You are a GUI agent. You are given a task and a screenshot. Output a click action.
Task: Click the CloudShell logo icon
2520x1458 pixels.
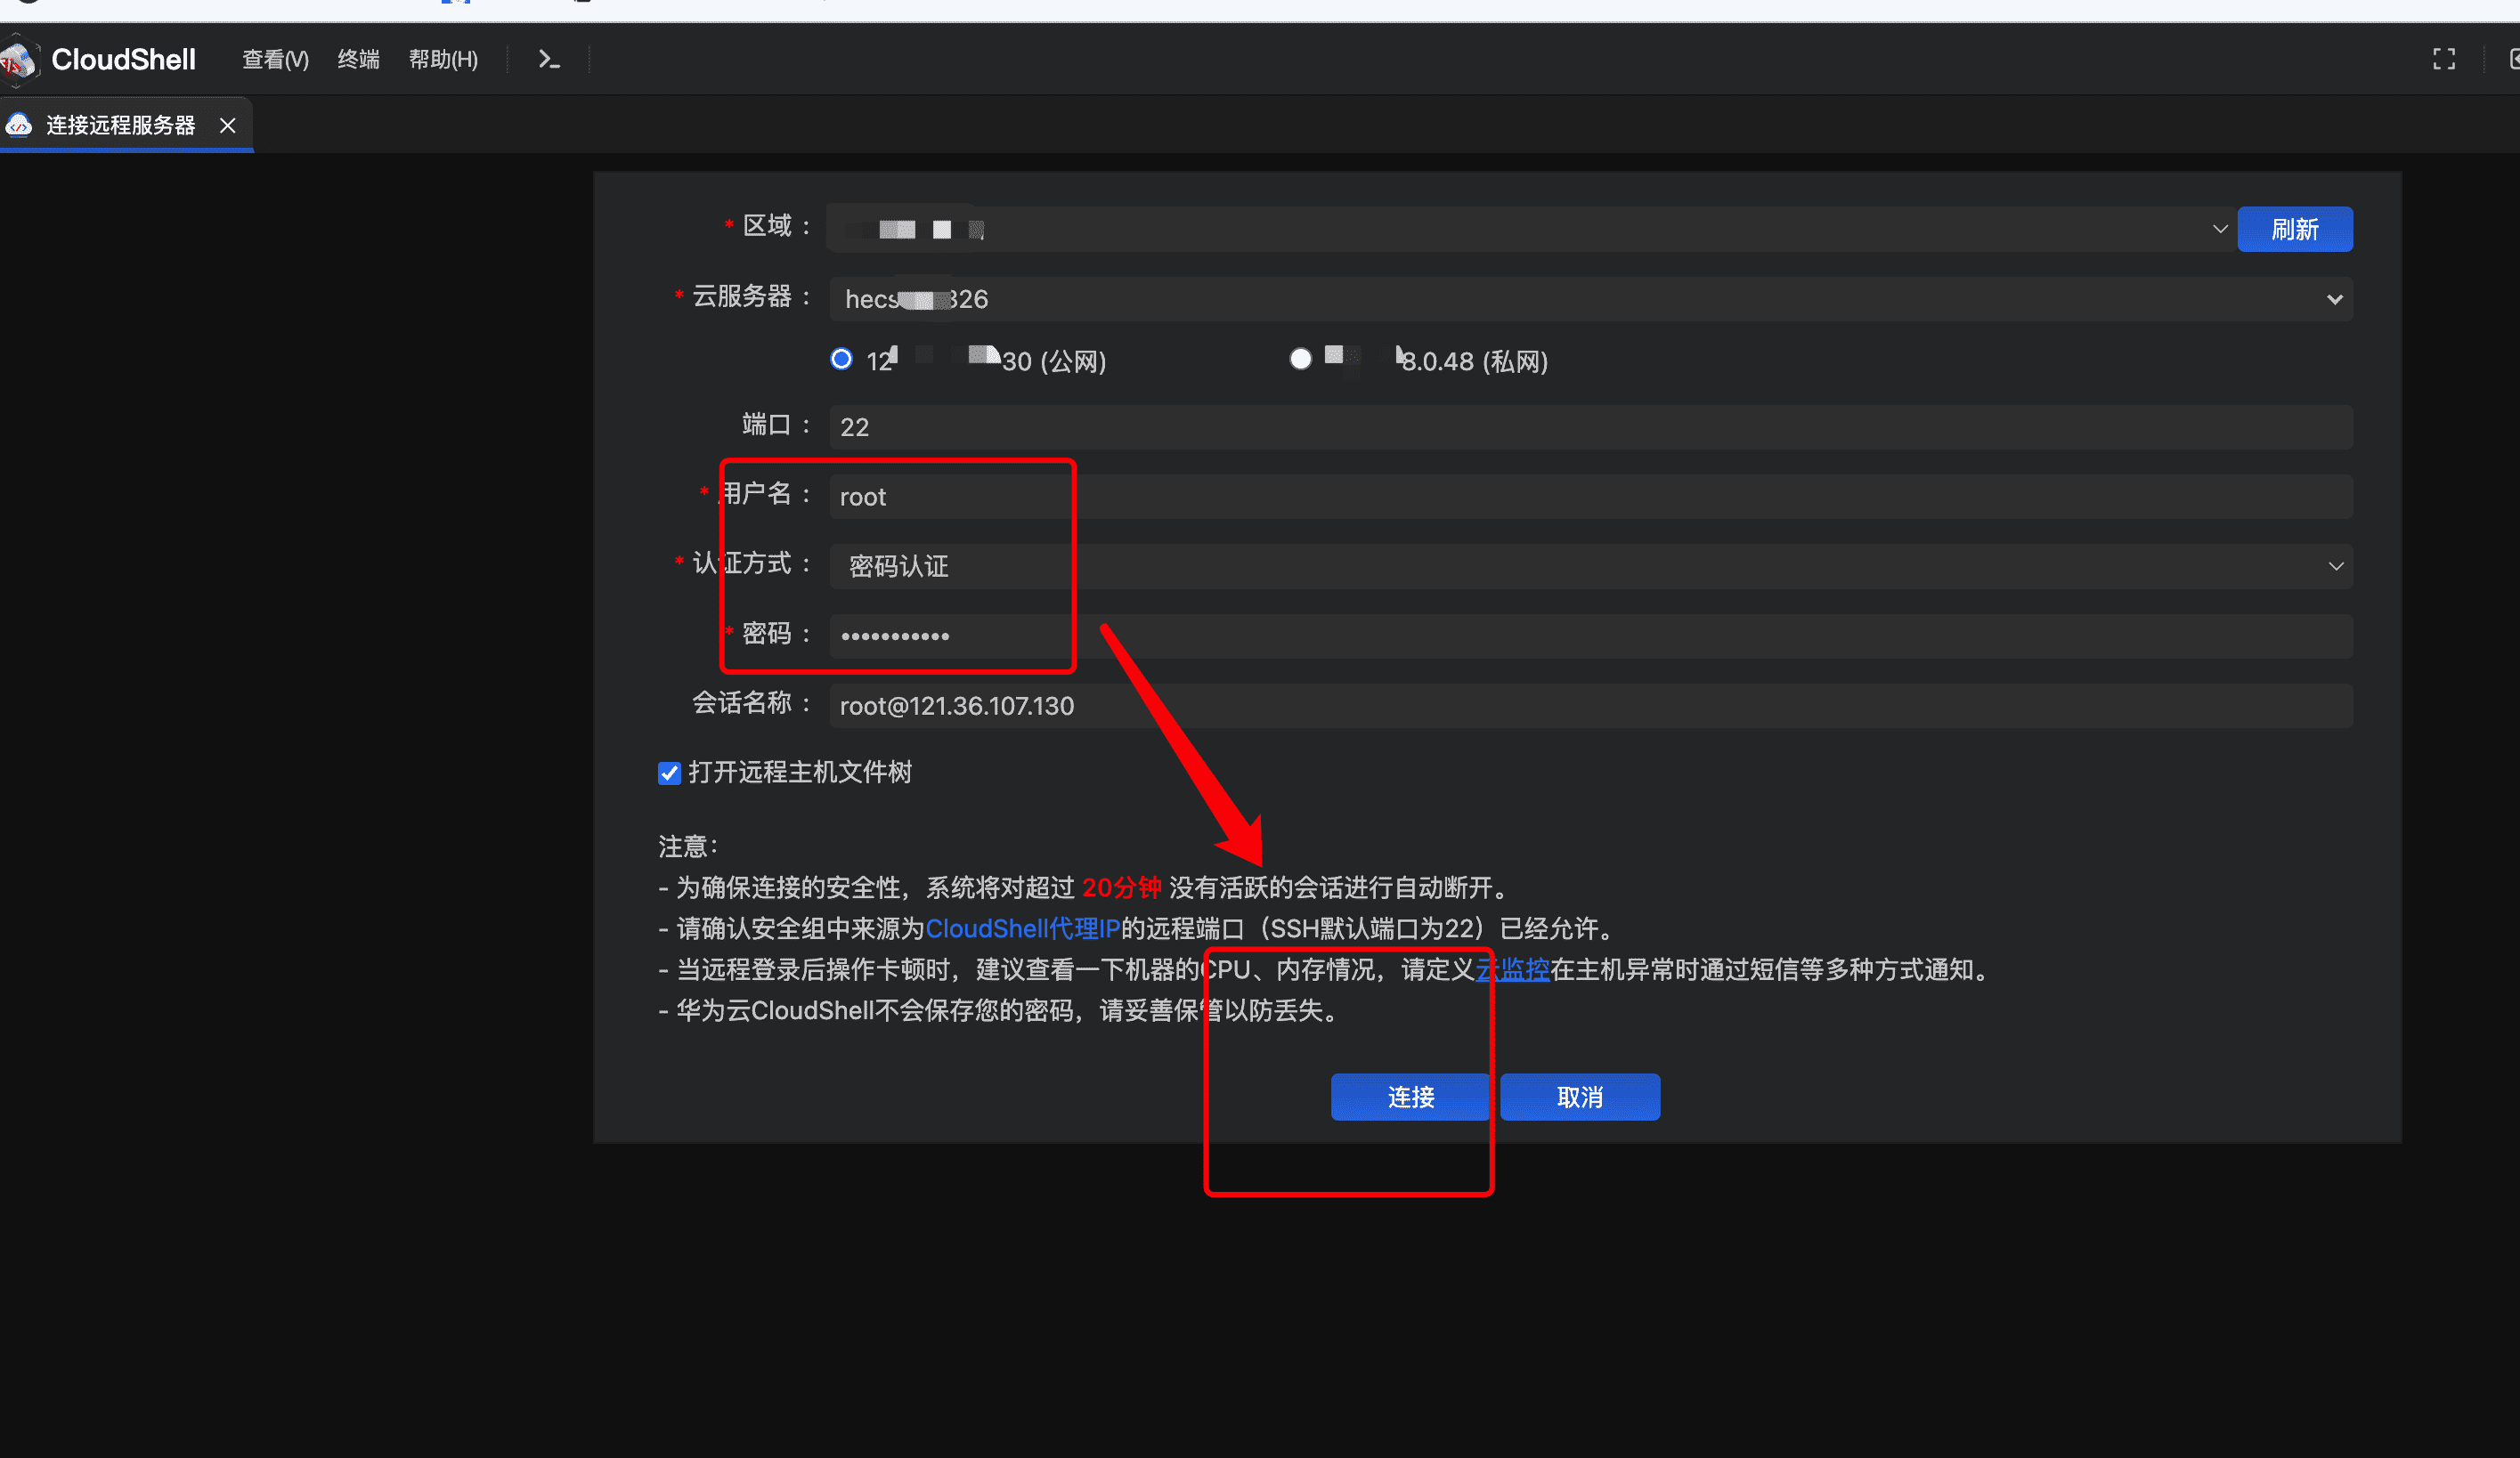18,60
